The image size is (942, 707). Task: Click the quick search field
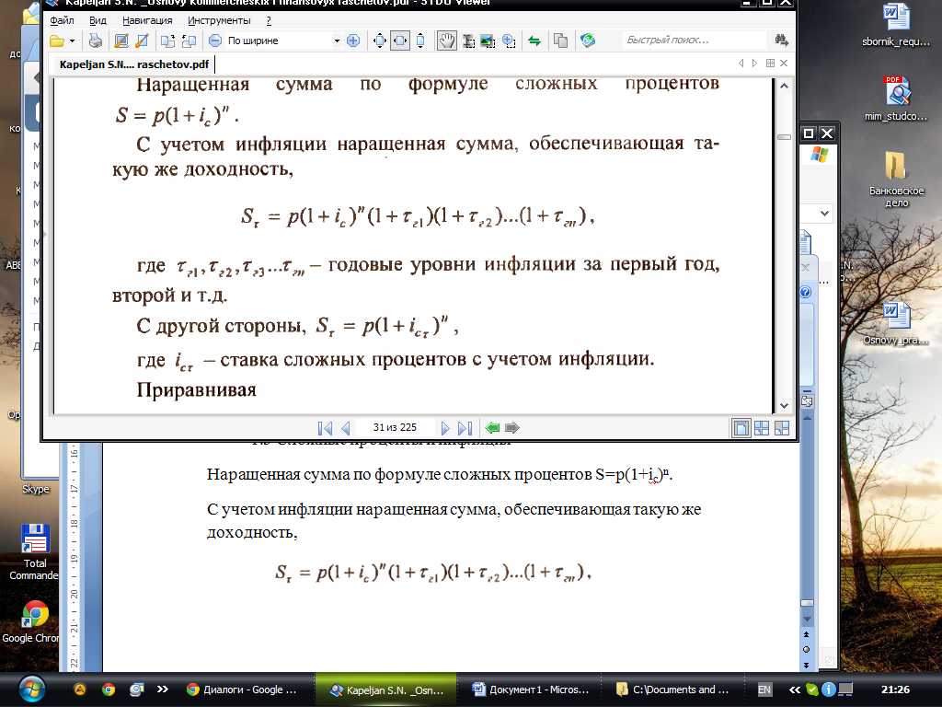[694, 41]
